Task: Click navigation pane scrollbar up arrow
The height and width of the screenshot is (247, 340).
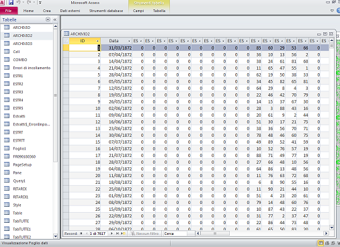Action: pyautogui.click(x=55, y=26)
